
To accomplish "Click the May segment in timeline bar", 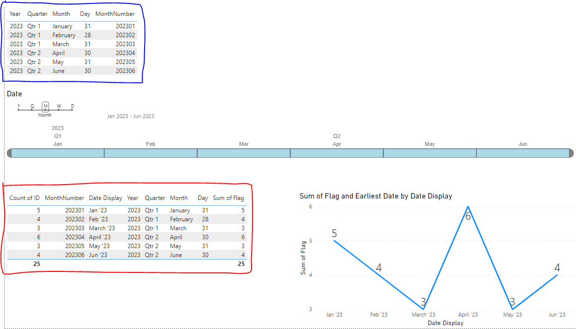I will tap(430, 153).
